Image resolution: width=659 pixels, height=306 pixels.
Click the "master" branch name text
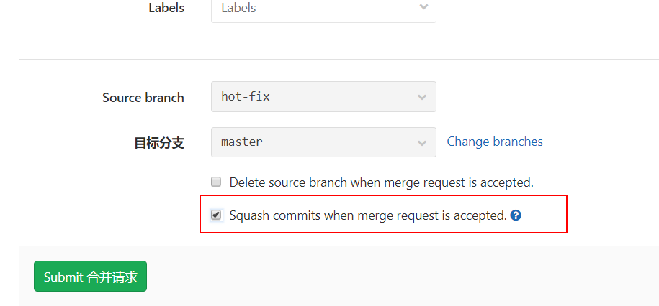tap(242, 142)
